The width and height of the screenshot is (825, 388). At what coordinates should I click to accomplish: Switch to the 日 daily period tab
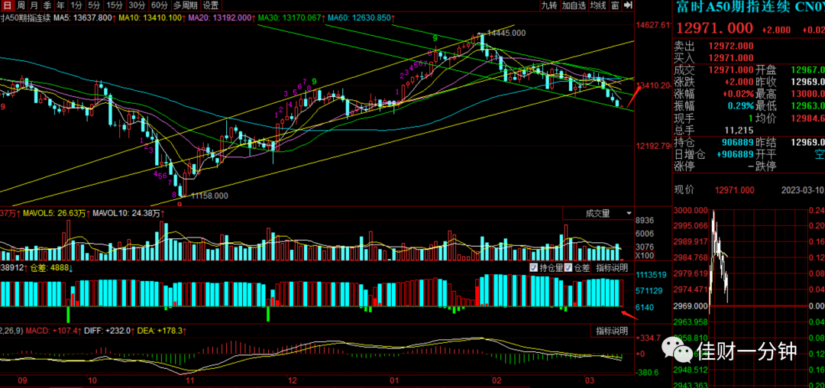pos(6,5)
